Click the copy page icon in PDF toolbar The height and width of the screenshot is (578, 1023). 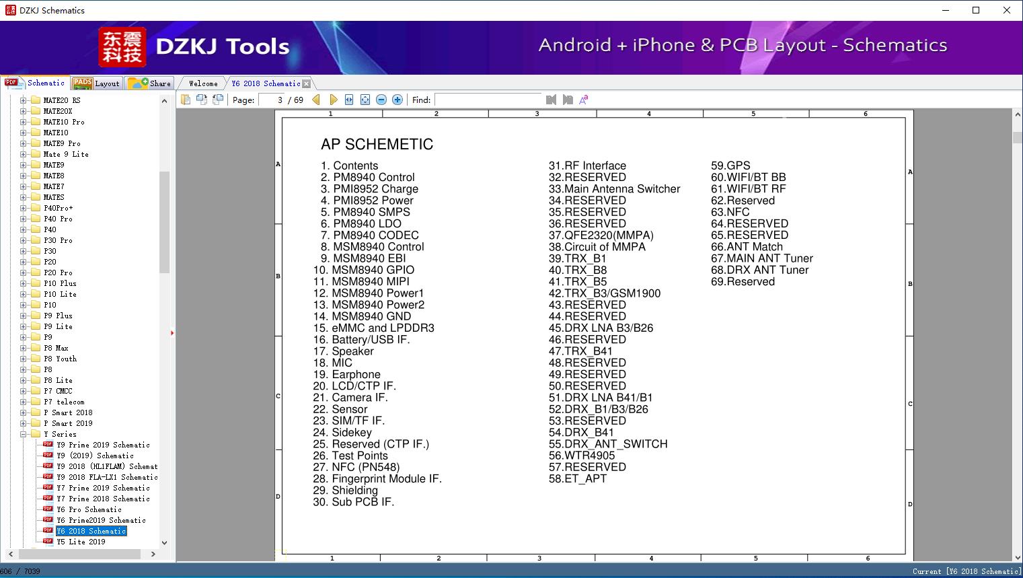[x=186, y=100]
